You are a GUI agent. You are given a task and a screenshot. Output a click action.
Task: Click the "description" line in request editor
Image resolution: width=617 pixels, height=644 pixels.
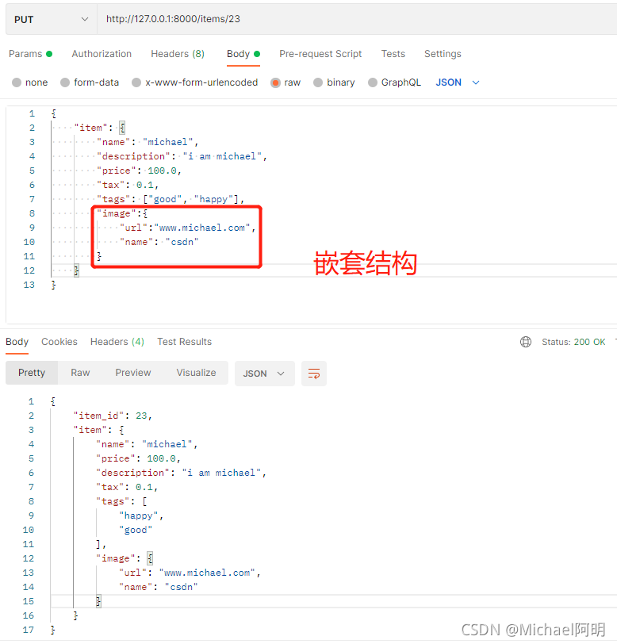[x=182, y=156]
